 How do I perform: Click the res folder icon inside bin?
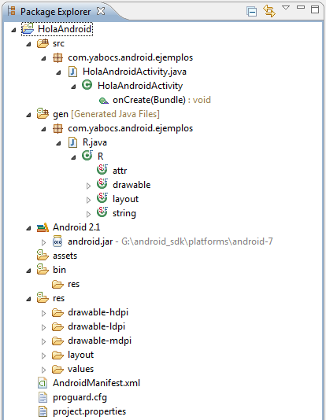[57, 284]
